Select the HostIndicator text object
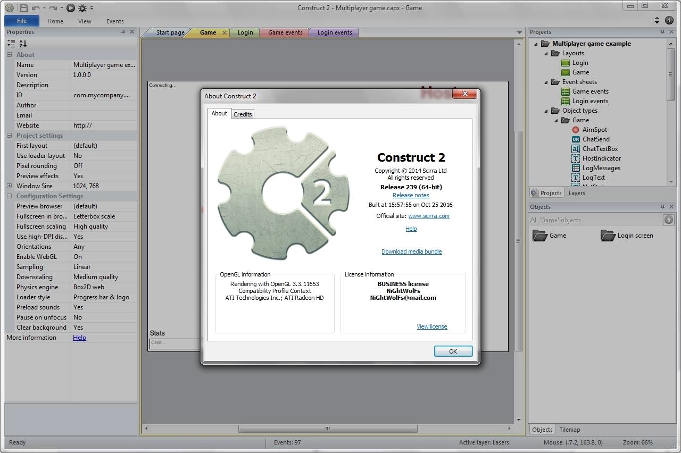 [601, 158]
